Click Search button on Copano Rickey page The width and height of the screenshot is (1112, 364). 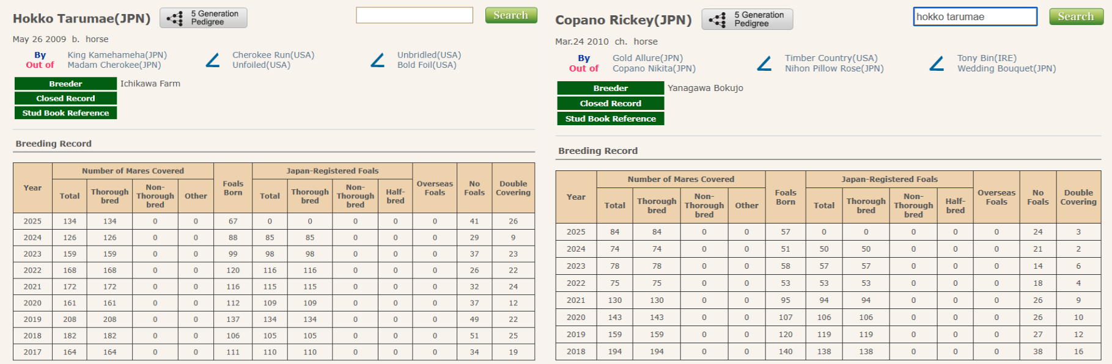1076,16
